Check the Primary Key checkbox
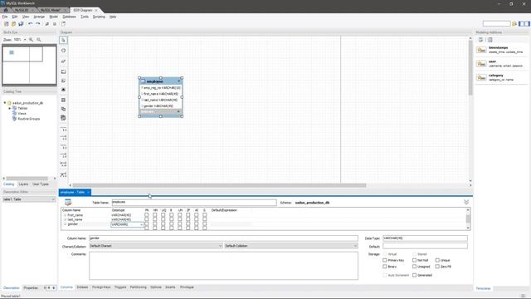This screenshot has width=531, height=299. coord(385,260)
